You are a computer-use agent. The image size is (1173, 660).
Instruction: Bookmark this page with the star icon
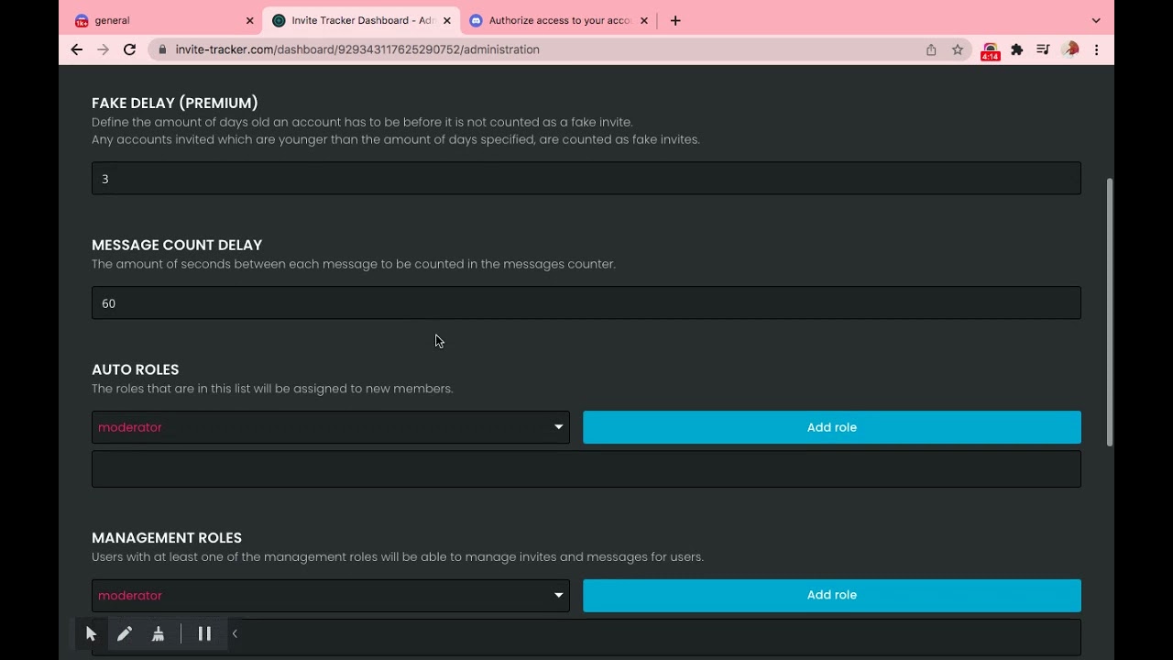coord(958,49)
